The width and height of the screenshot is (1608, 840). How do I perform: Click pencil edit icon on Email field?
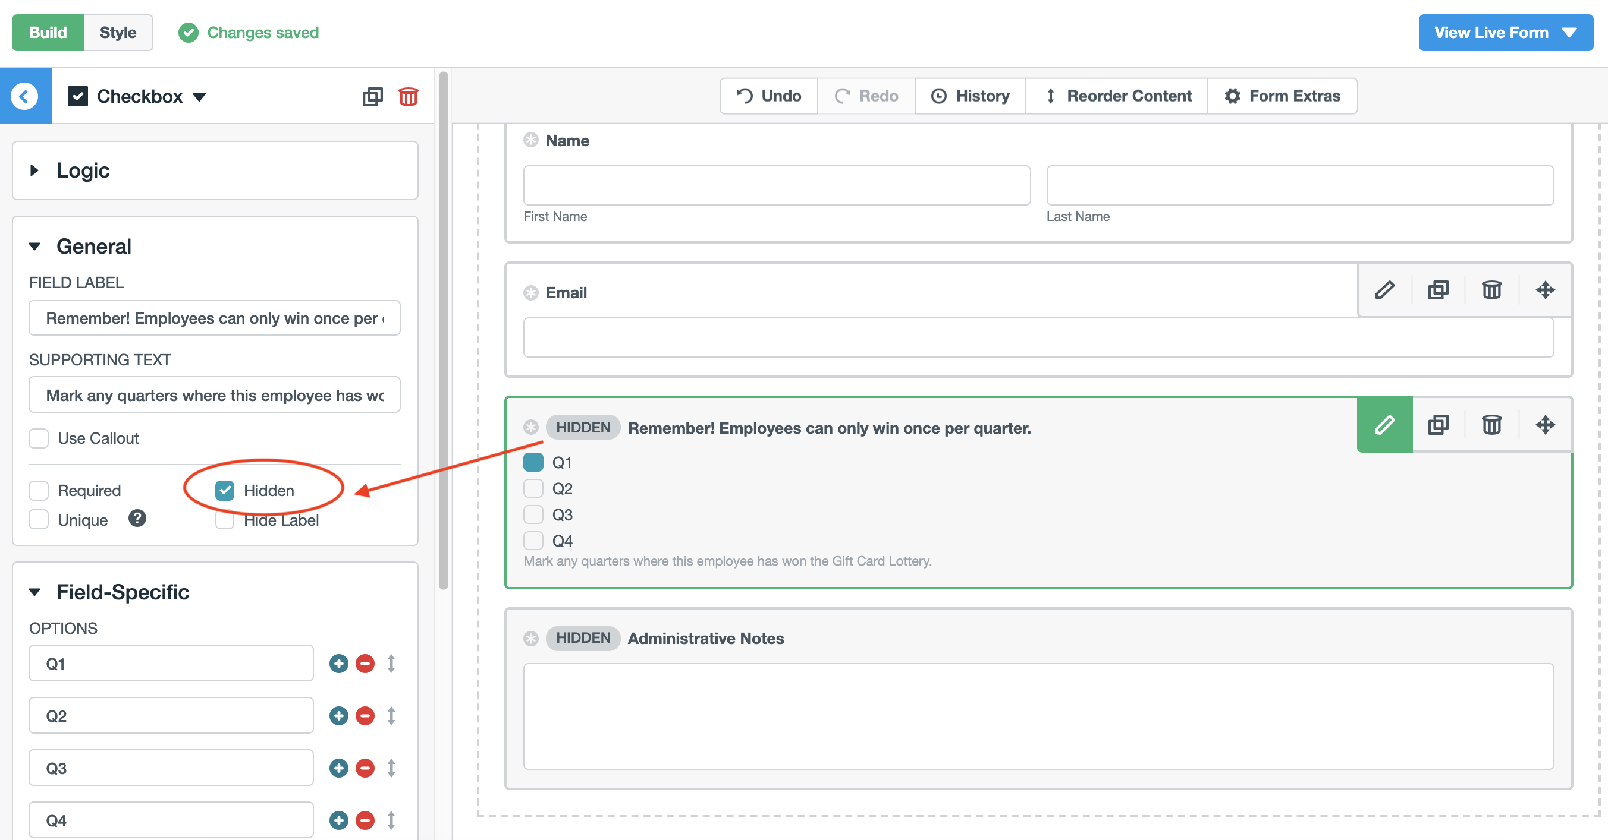(1384, 290)
